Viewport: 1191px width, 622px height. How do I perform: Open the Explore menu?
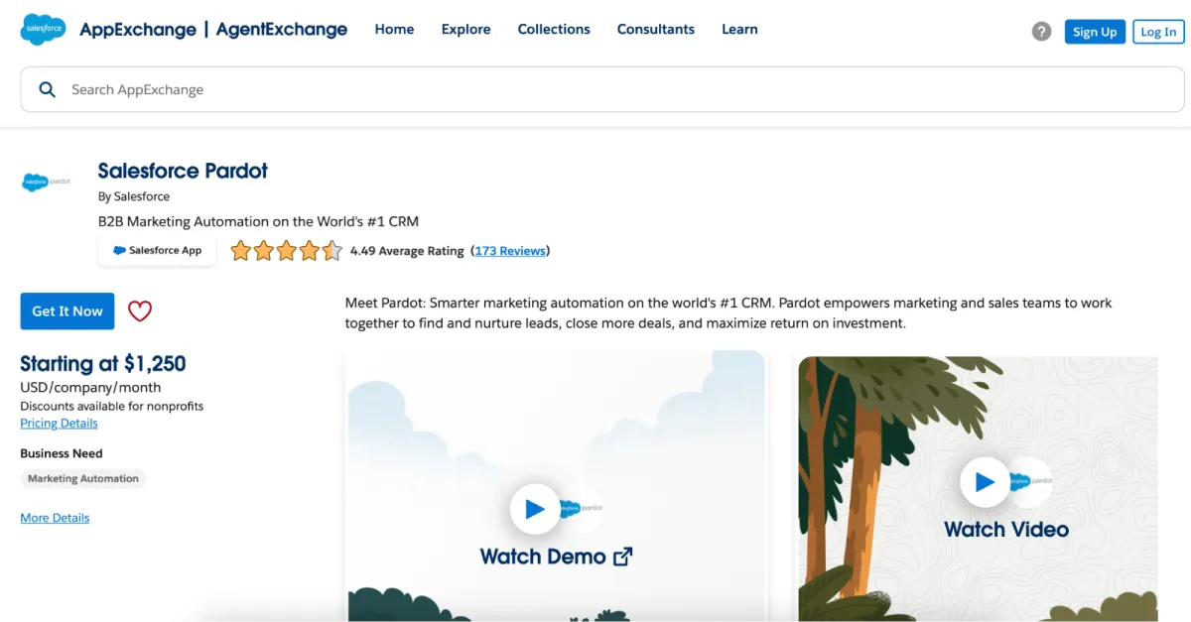click(x=465, y=29)
